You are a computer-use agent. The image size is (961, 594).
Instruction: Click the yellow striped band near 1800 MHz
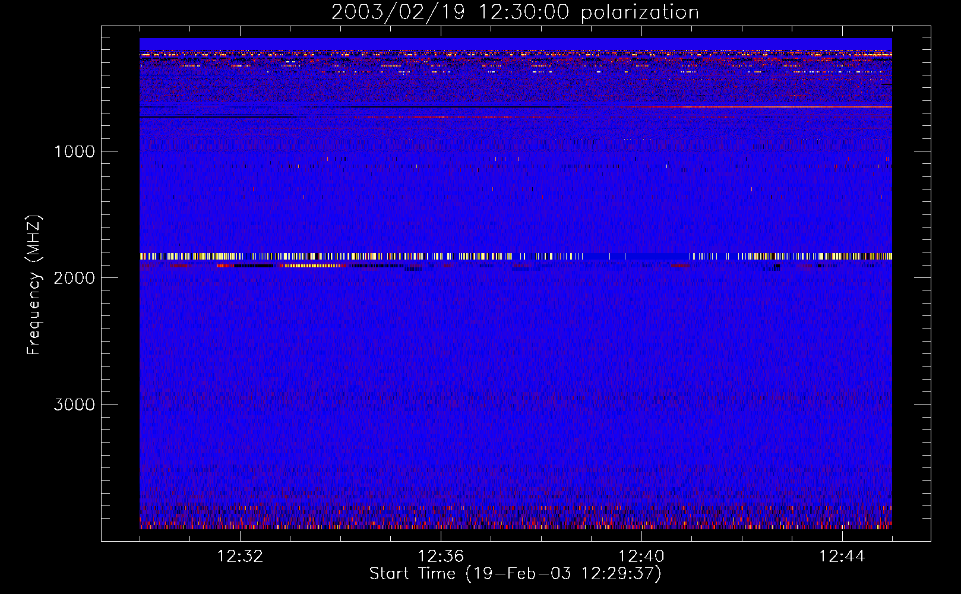pos(516,256)
